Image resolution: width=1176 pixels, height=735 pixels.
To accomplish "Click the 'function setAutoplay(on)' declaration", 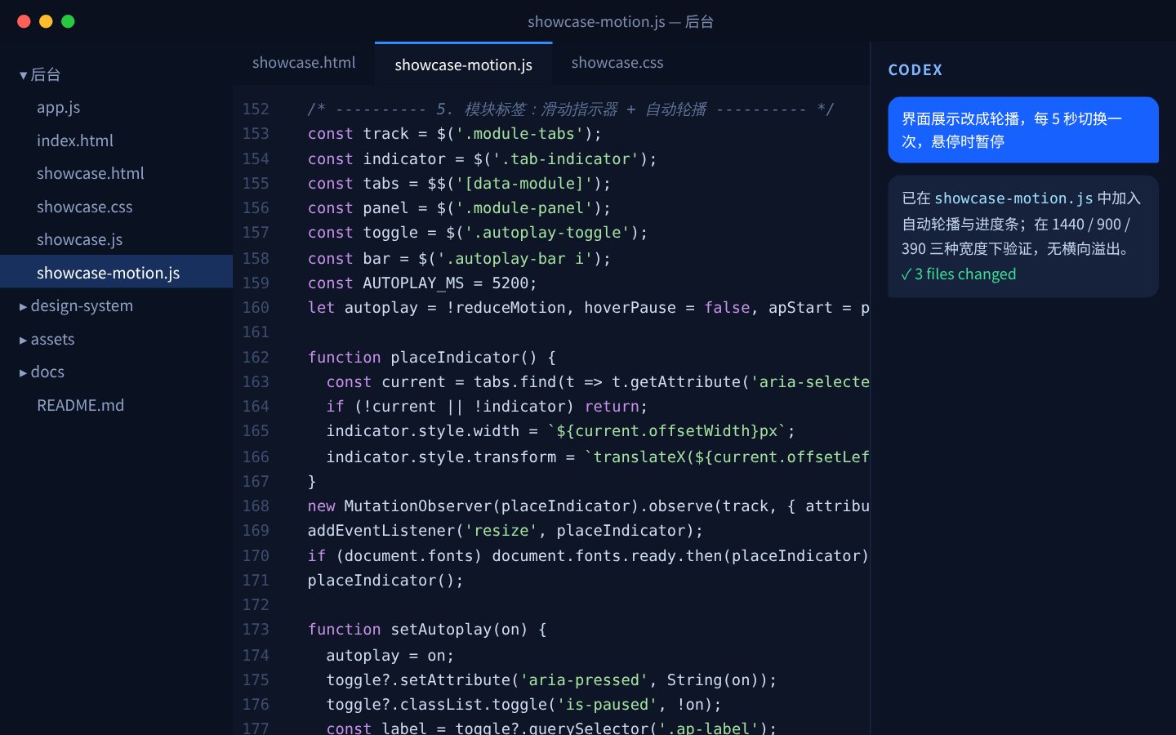I will click(x=427, y=630).
